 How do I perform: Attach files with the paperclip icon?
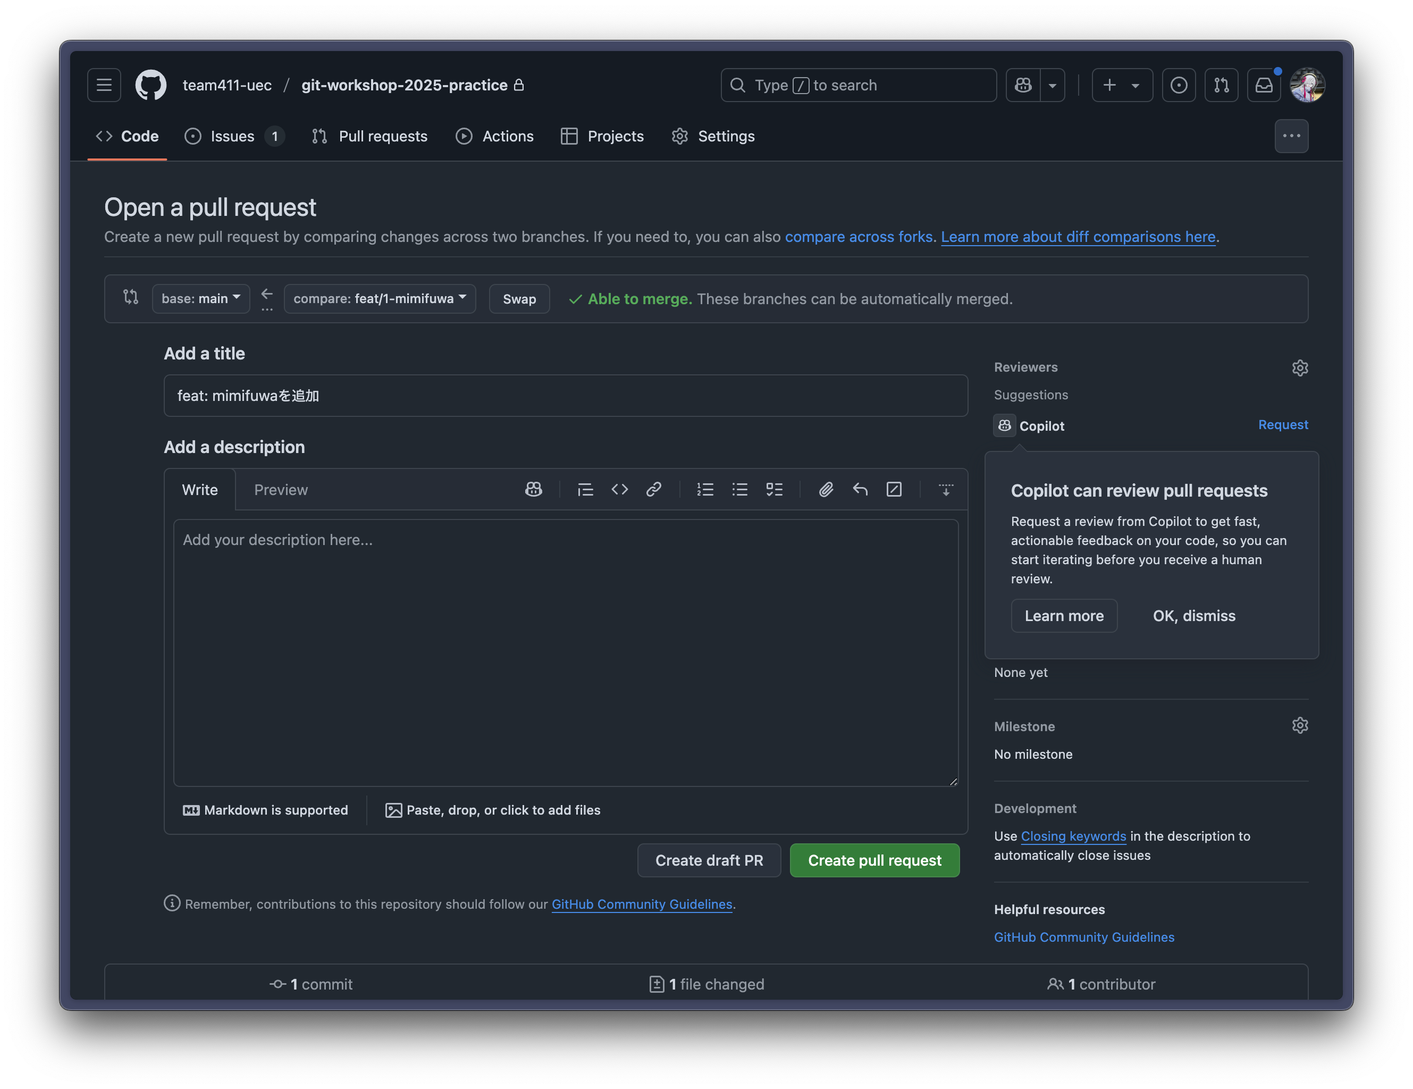point(826,489)
